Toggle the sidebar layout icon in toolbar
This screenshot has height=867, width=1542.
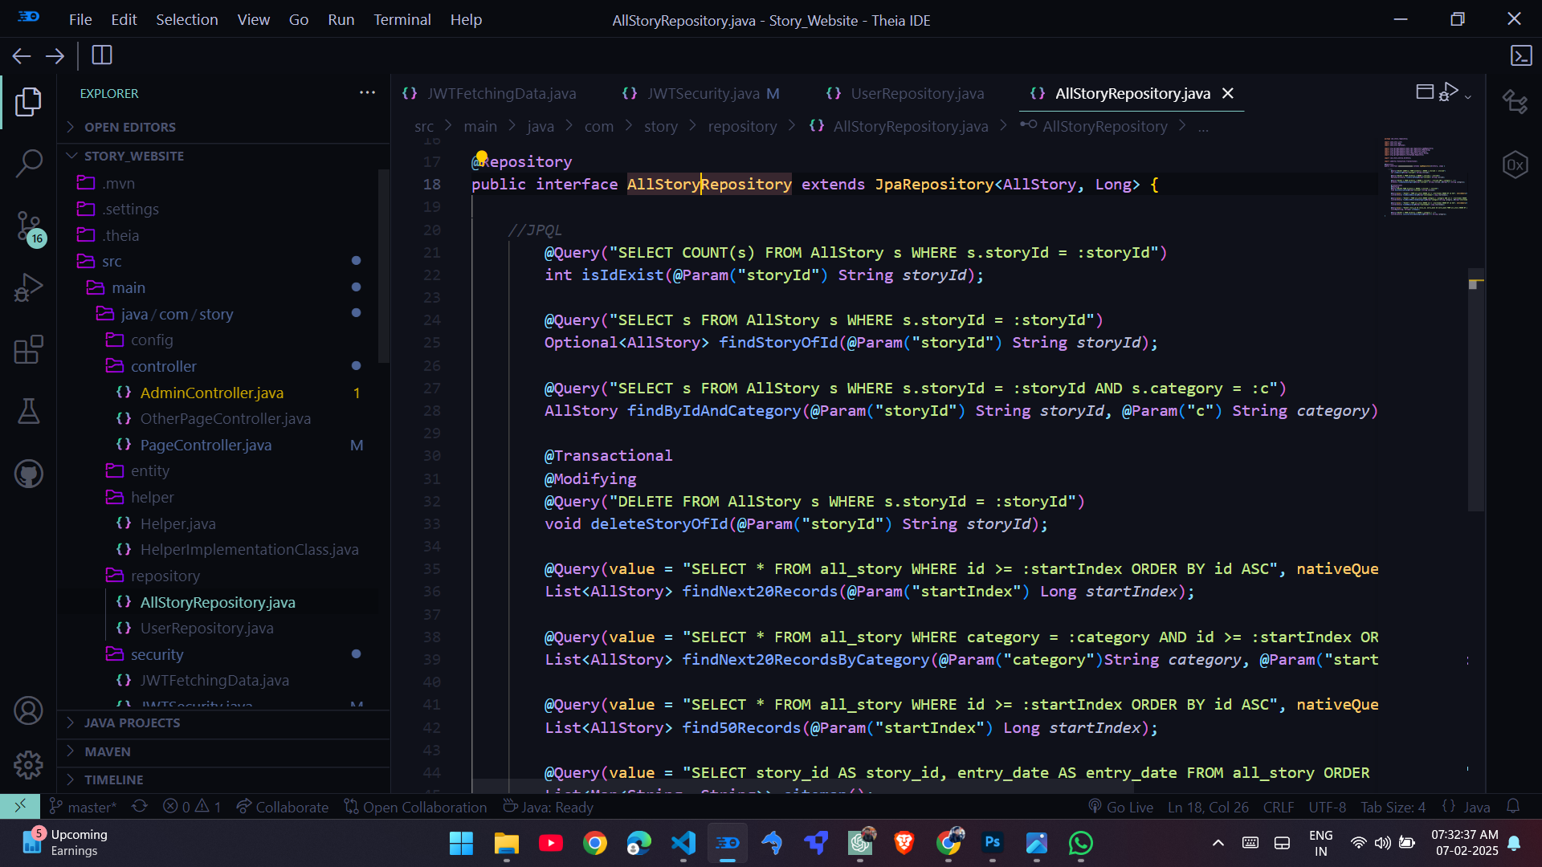(x=102, y=55)
